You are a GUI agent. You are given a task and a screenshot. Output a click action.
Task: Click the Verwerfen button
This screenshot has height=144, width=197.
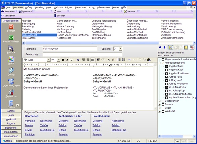pos(8,16)
